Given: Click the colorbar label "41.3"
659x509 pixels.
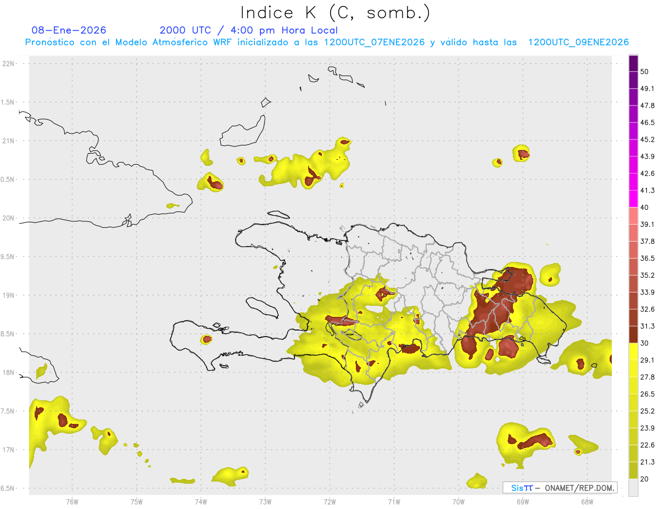Looking at the screenshot, I should (647, 191).
